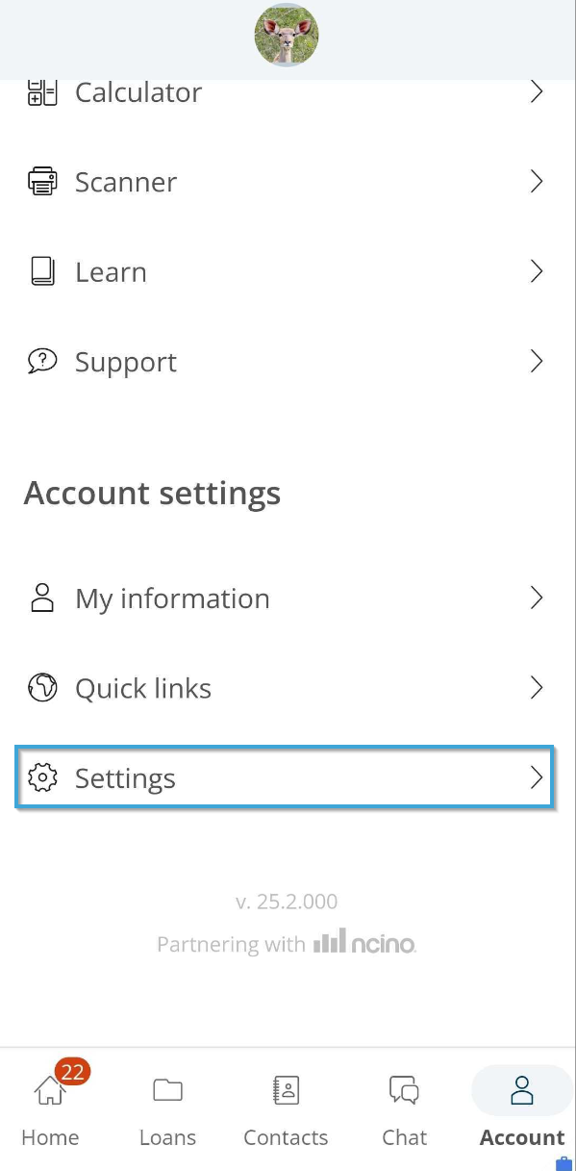Click the Learn book icon
This screenshot has width=576, height=1171.
pyautogui.click(x=42, y=272)
